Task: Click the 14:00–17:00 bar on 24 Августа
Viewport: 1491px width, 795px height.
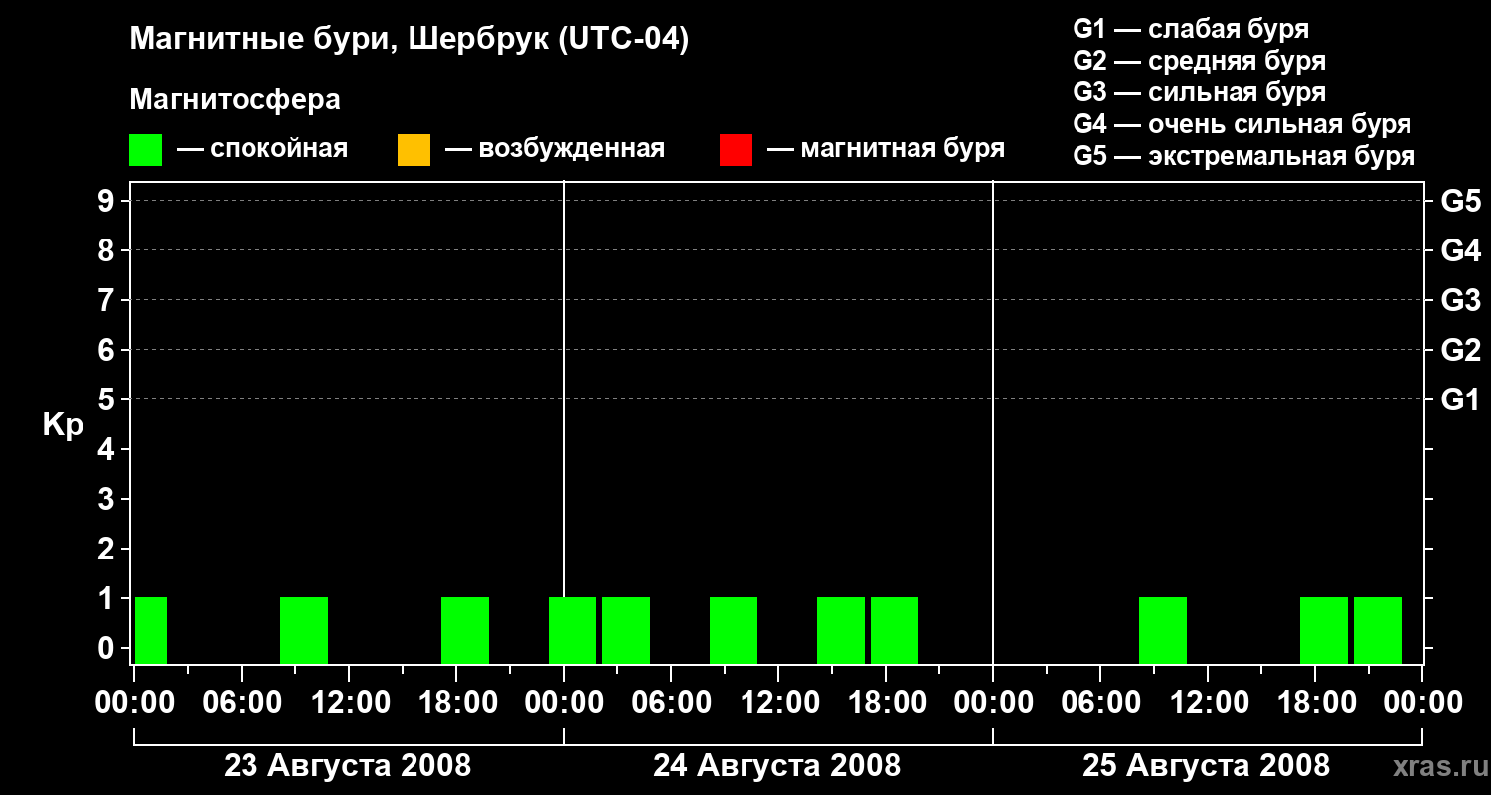Action: coord(841,630)
